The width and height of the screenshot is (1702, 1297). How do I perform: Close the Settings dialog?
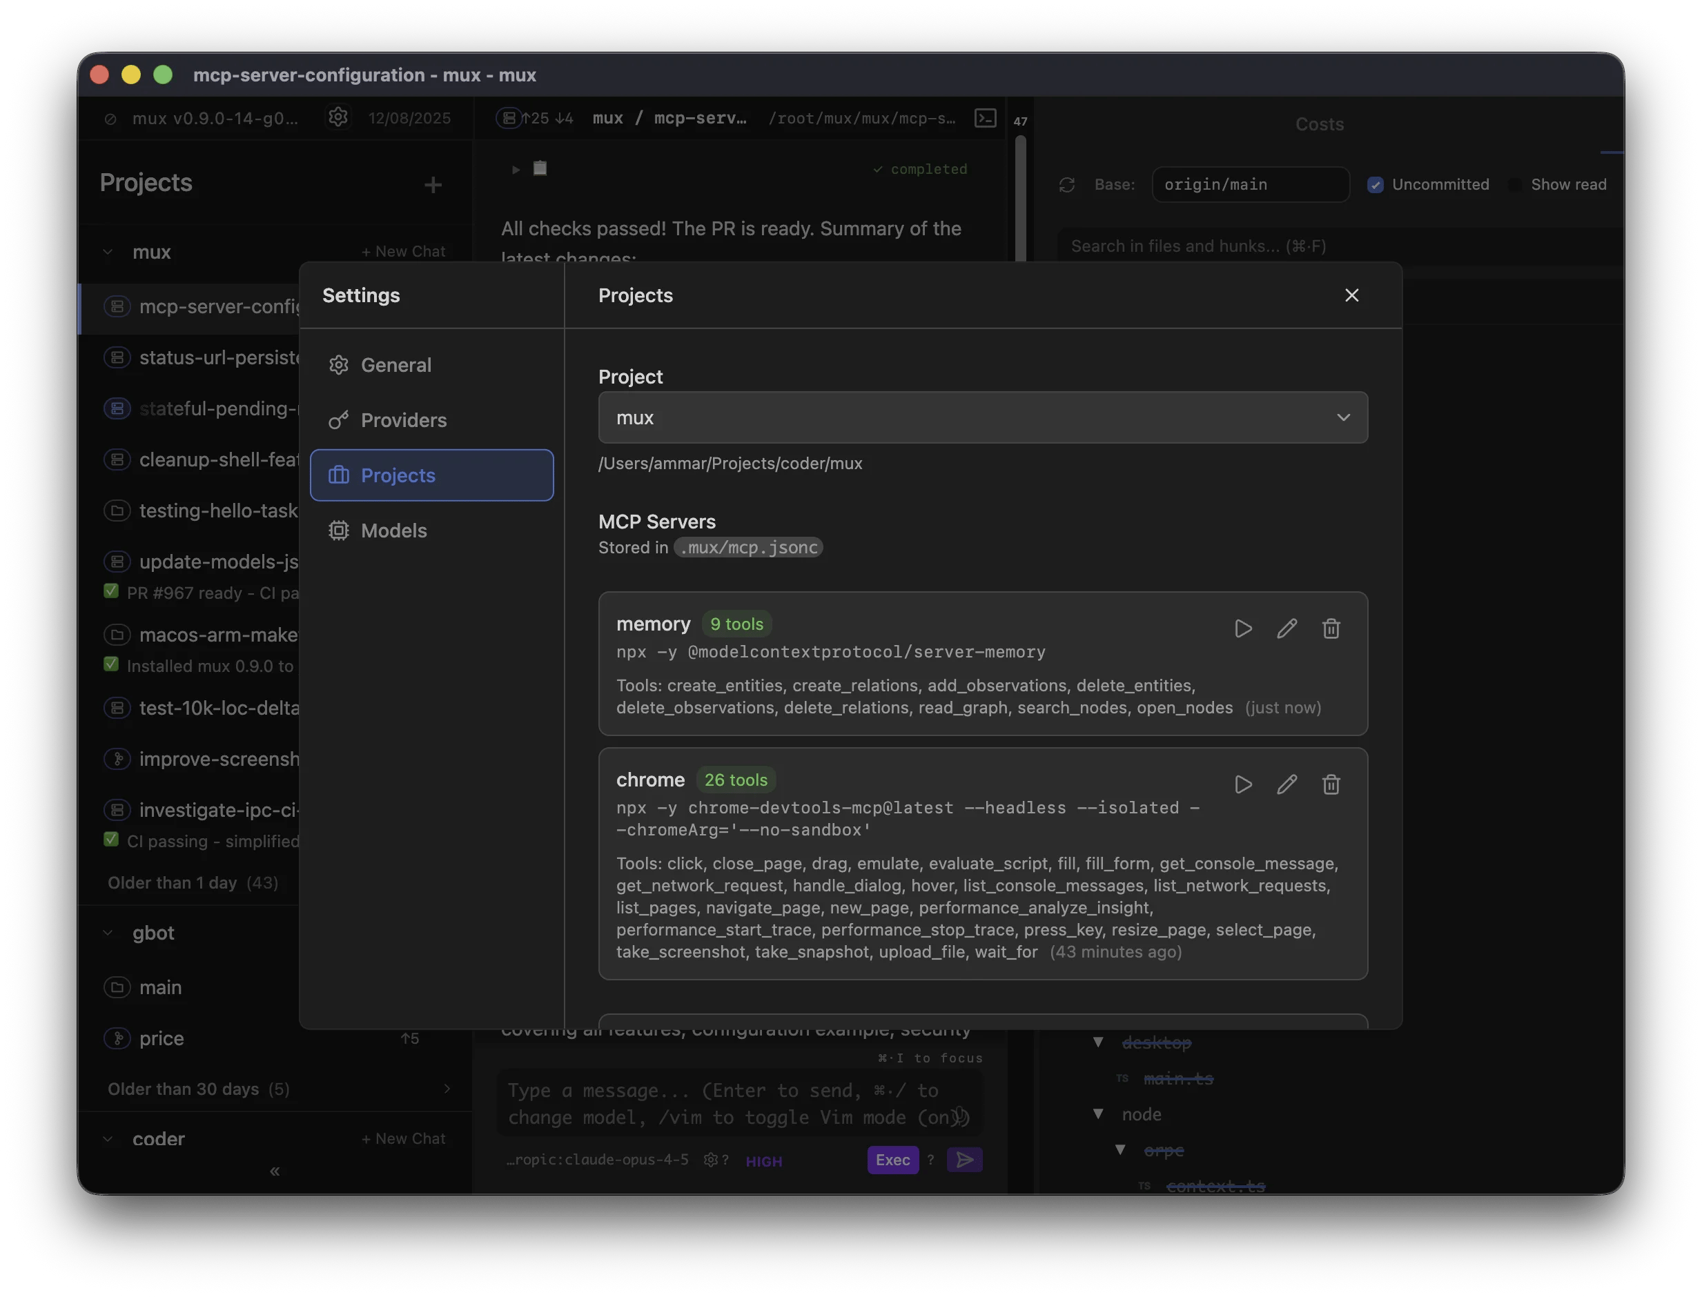click(x=1351, y=295)
